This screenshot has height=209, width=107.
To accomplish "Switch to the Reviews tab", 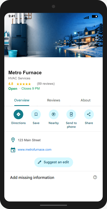I will coord(54,100).
